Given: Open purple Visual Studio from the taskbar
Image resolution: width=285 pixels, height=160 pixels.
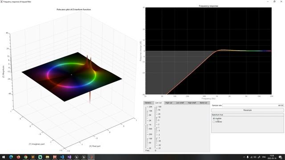Looking at the screenshot, I should 69,157.
